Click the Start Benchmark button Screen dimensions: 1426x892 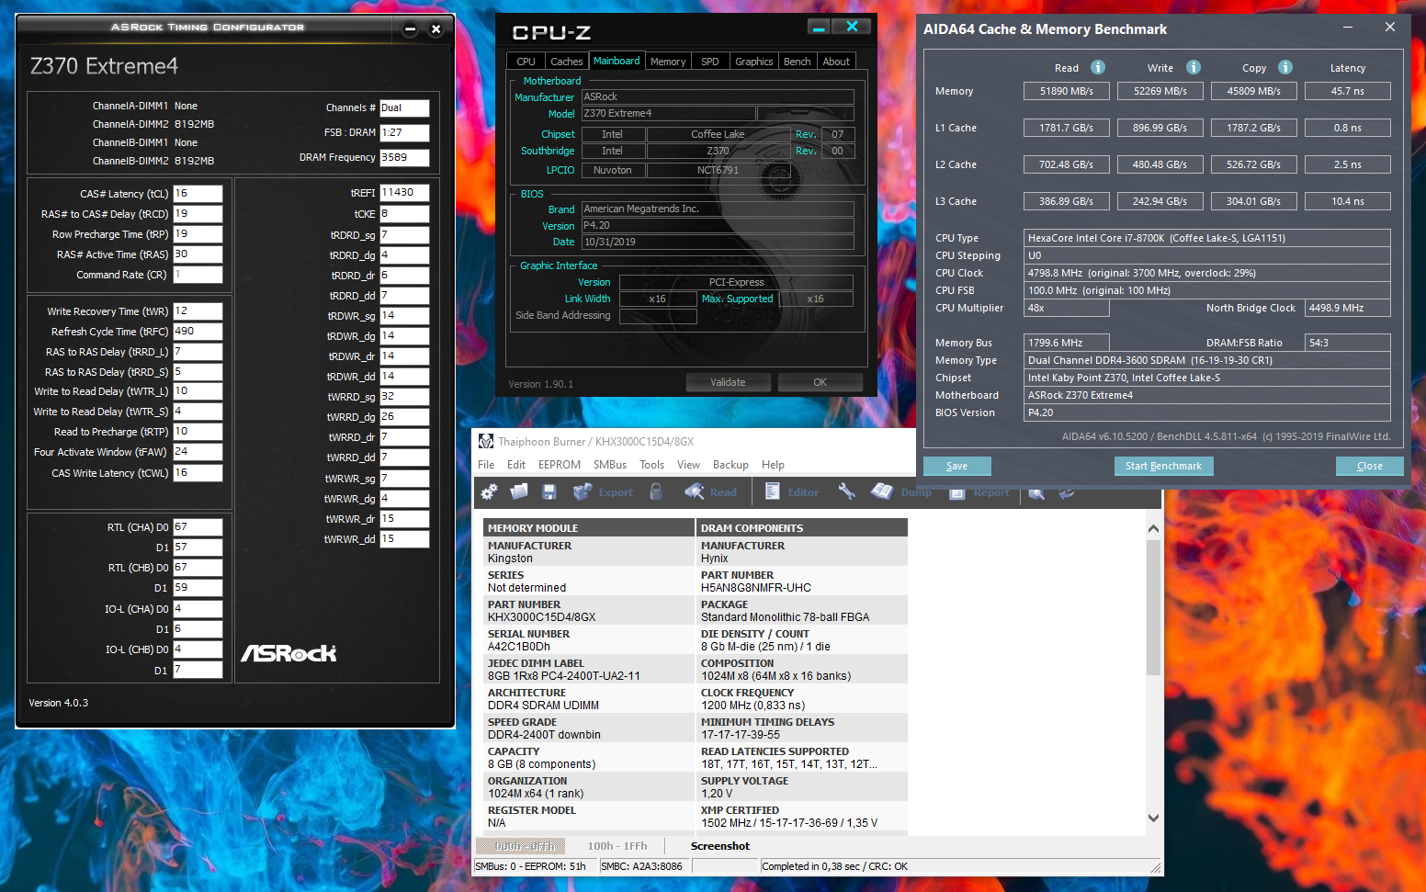1163,466
